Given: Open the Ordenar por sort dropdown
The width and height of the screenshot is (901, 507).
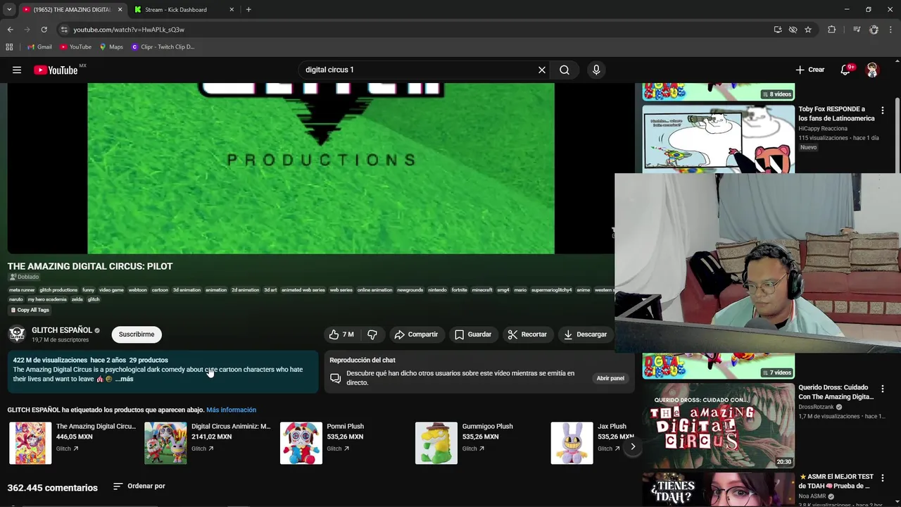Looking at the screenshot, I should (x=139, y=486).
